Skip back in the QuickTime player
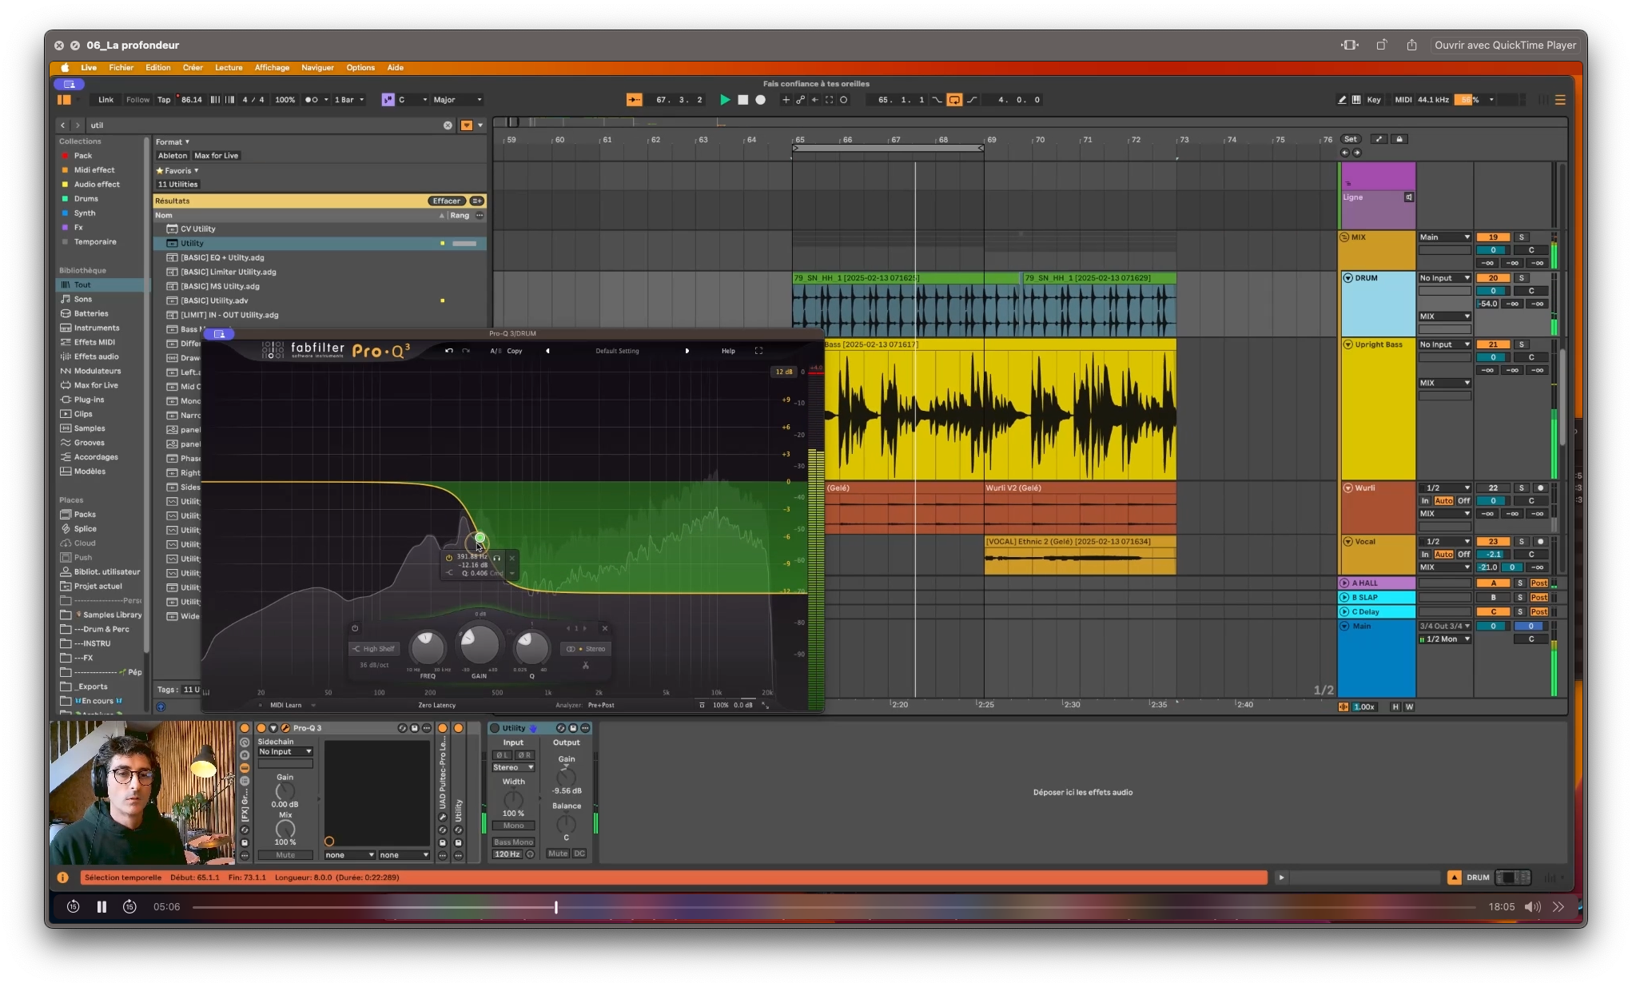The width and height of the screenshot is (1632, 987). 73,906
